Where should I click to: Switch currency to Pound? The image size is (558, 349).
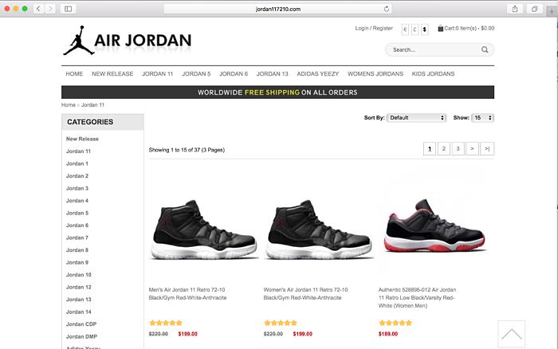[x=415, y=29]
